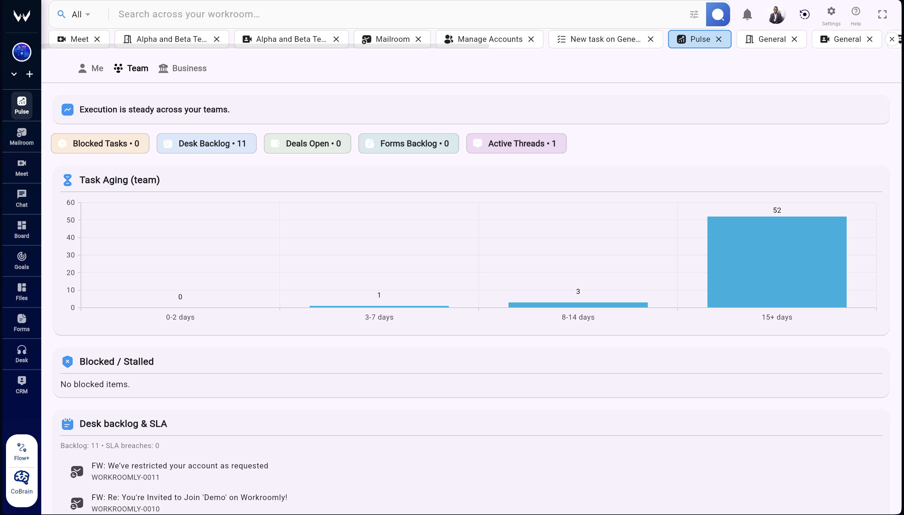Viewport: 904px width, 515px height.
Task: Open the Active Threads chip
Action: tap(515, 143)
